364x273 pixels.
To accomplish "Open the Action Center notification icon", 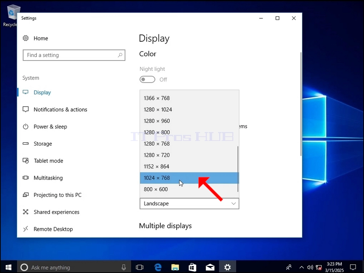I will [353, 267].
